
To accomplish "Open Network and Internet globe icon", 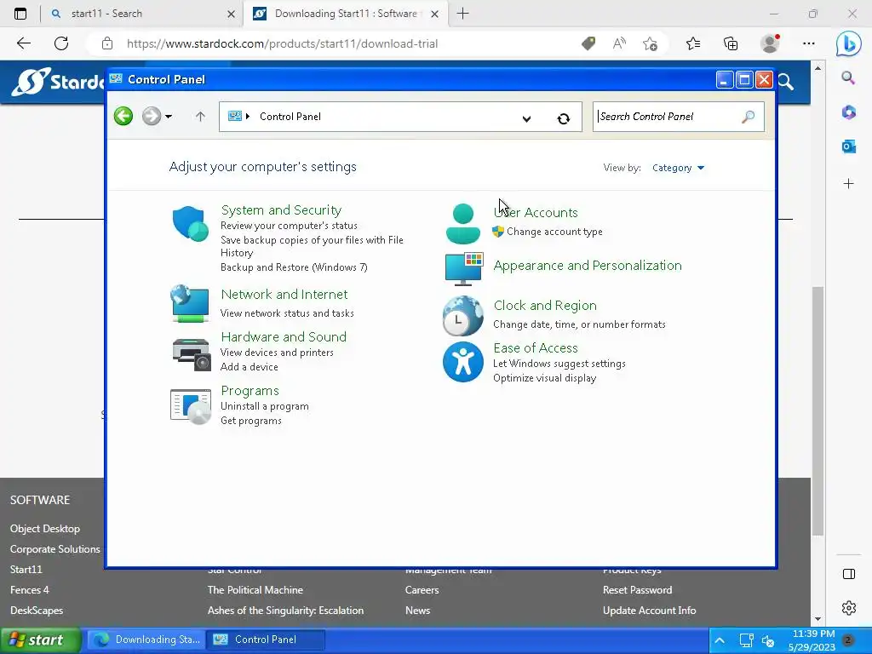I will click(190, 303).
